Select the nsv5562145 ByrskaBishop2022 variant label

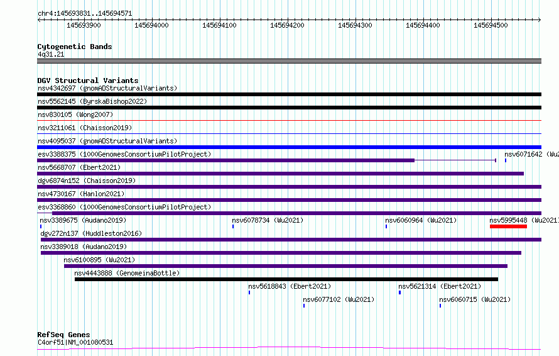[92, 101]
